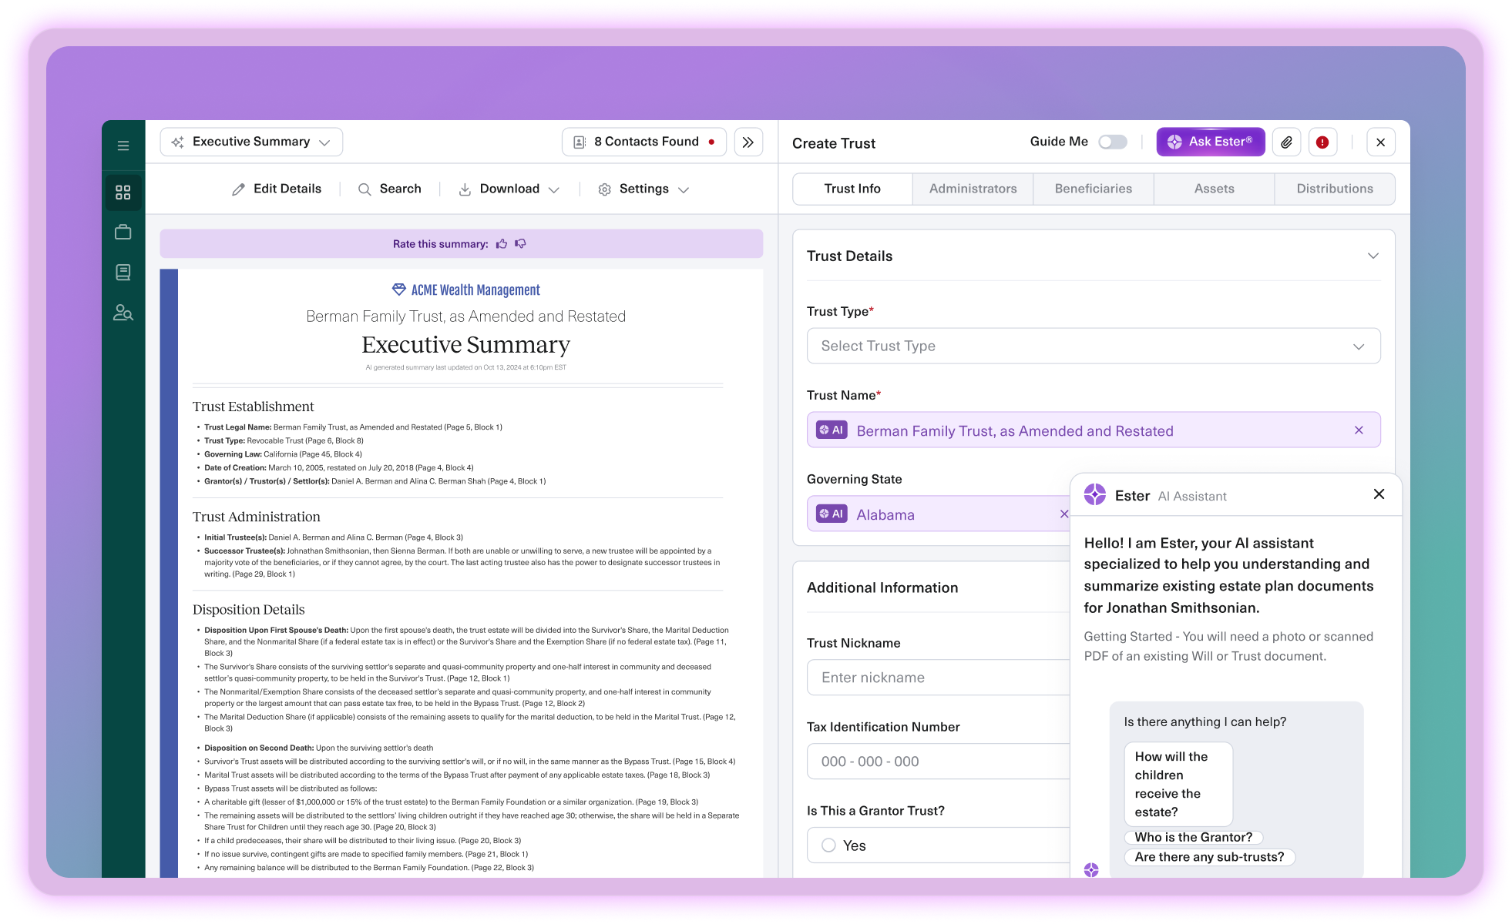Toggle the Guide Me switch
This screenshot has height=924, width=1512.
coord(1113,142)
